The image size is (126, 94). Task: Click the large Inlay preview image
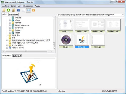point(29,73)
